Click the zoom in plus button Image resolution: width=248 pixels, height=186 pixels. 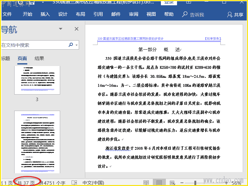pyautogui.click(x=226, y=183)
